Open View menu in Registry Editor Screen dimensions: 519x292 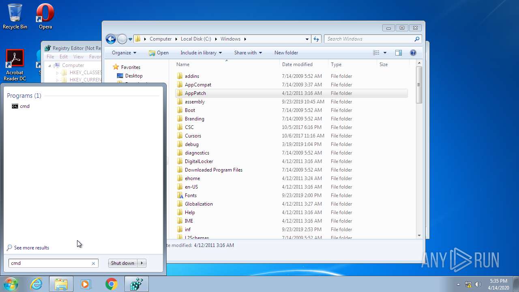click(78, 57)
